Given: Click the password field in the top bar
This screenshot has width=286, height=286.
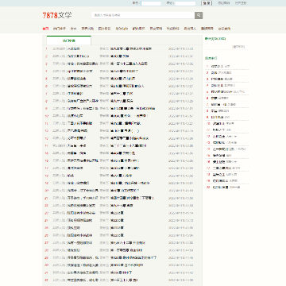Looking at the screenshot, I should point(185,3).
